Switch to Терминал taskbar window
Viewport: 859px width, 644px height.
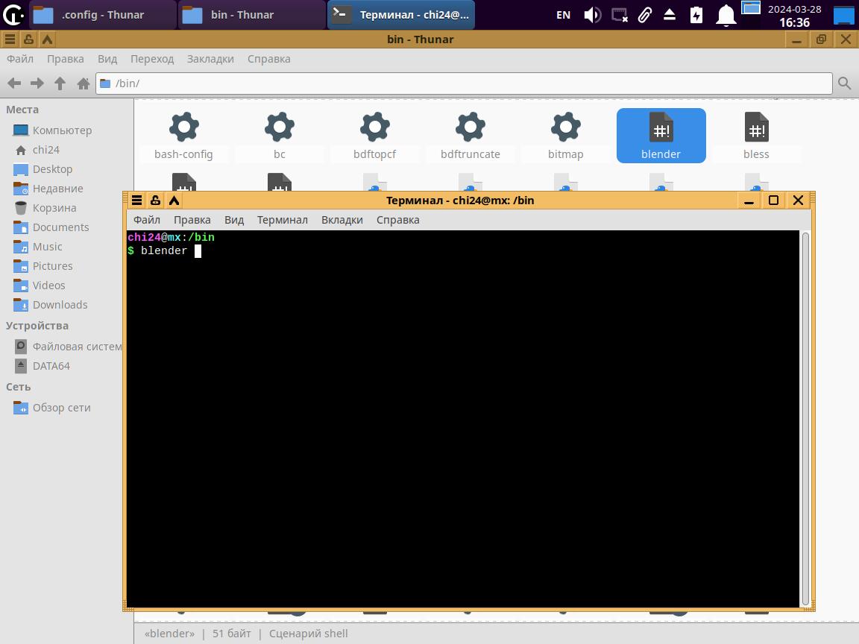tap(401, 15)
